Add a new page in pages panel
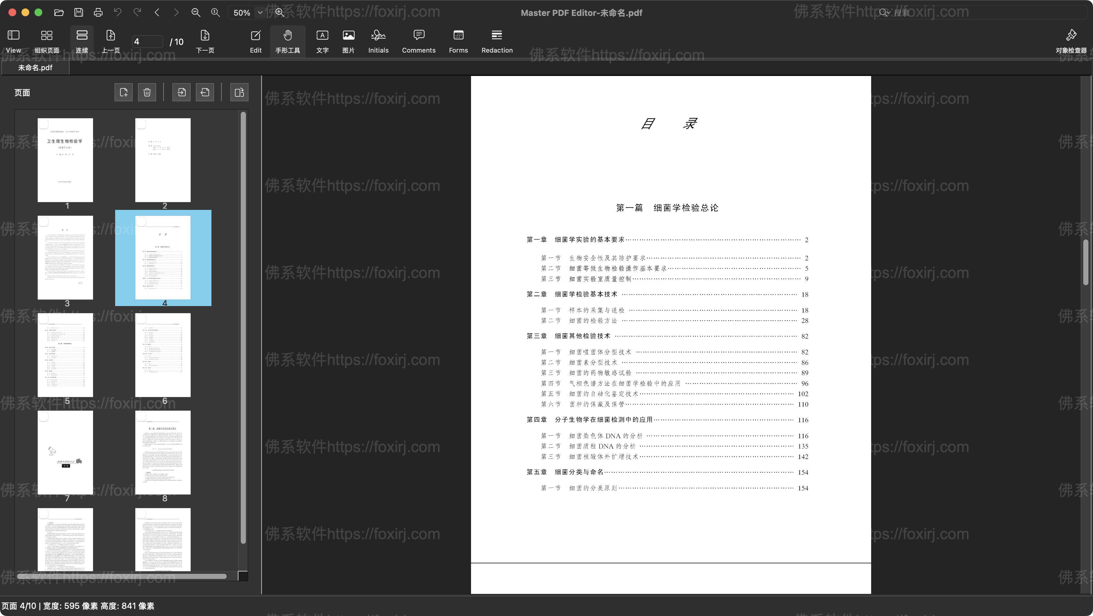Image resolution: width=1093 pixels, height=616 pixels. pos(124,92)
